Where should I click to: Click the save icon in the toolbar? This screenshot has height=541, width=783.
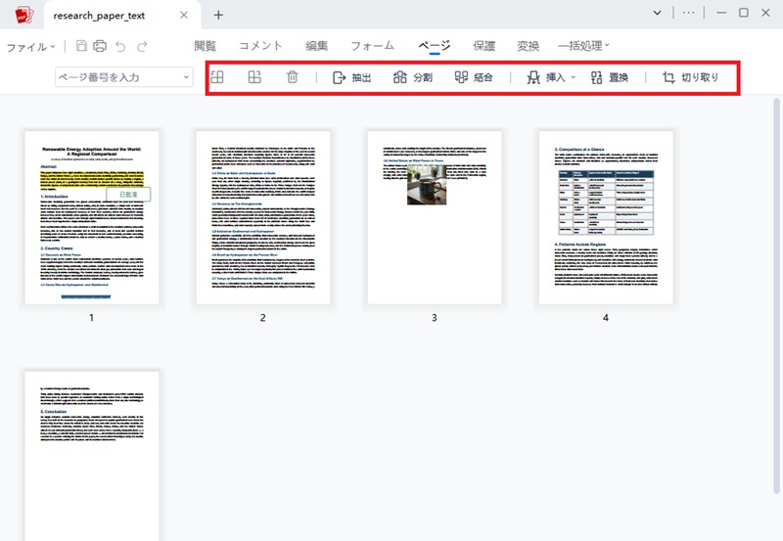coord(81,46)
